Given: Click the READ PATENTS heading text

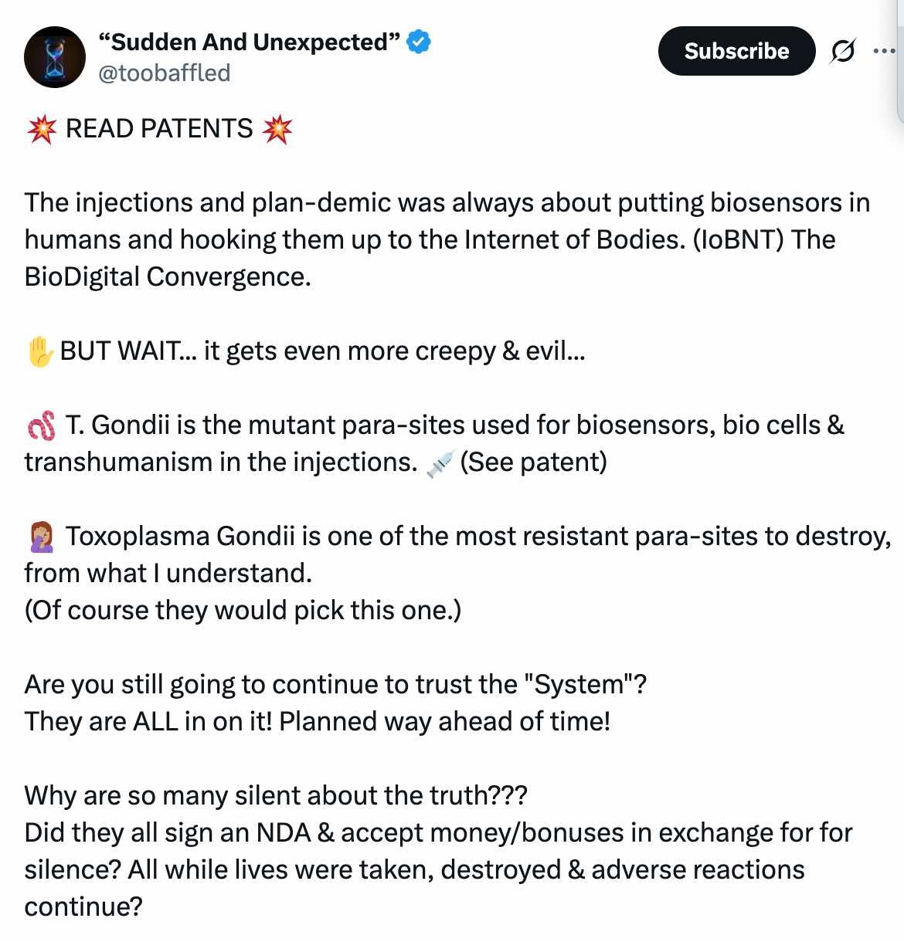Looking at the screenshot, I should point(159,129).
